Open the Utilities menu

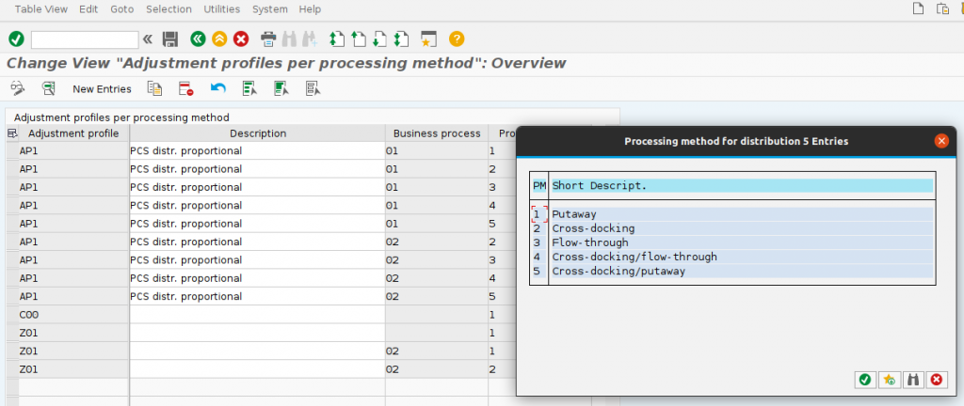[222, 9]
